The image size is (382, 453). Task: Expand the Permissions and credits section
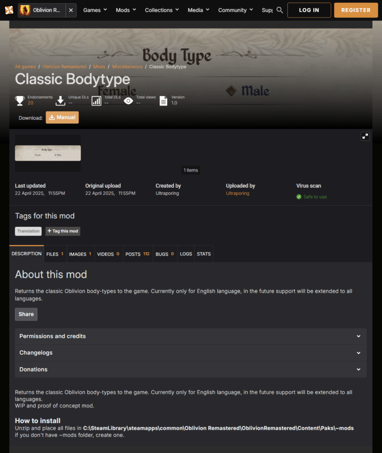(191, 336)
